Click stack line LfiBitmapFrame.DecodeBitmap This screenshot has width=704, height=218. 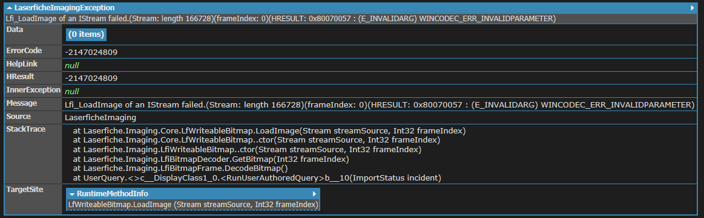(180, 168)
